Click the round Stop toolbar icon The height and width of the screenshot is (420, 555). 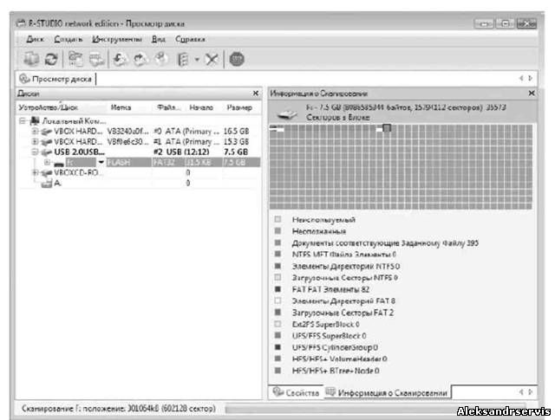(x=237, y=59)
